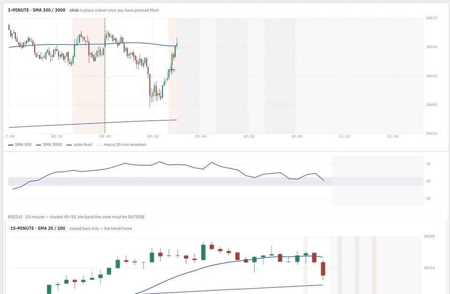Viewport: 450px width, 294px height.
Task: Click the 'click to place a level' hint text
Action: pyautogui.click(x=114, y=10)
